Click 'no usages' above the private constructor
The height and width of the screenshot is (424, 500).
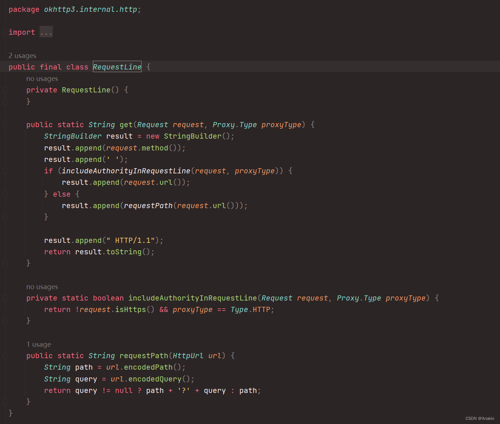[x=42, y=78]
